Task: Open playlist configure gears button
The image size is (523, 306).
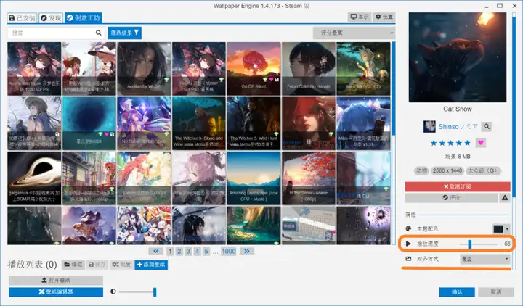Action: click(121, 265)
